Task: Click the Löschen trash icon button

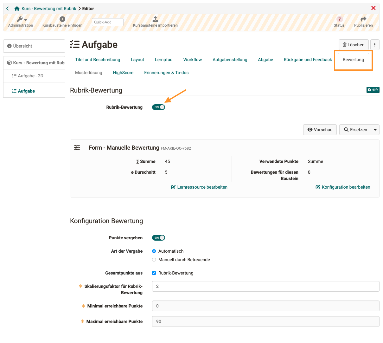Action: [354, 44]
